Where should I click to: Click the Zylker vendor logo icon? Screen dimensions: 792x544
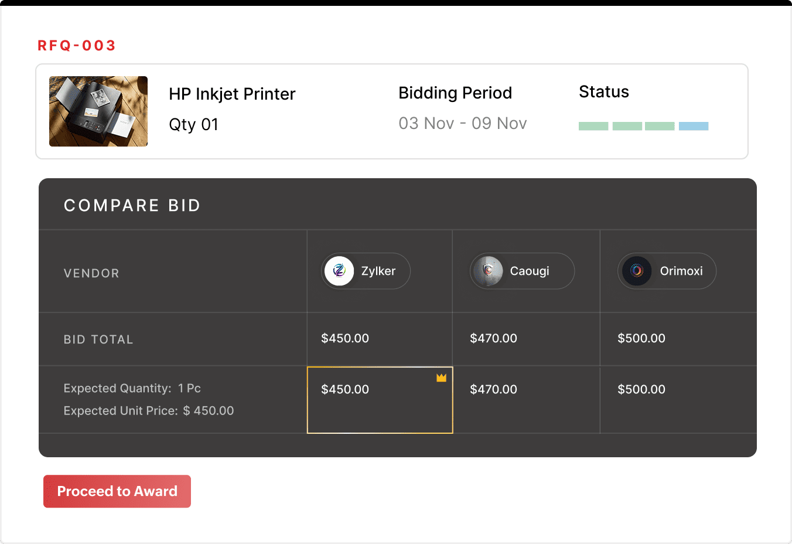(339, 271)
